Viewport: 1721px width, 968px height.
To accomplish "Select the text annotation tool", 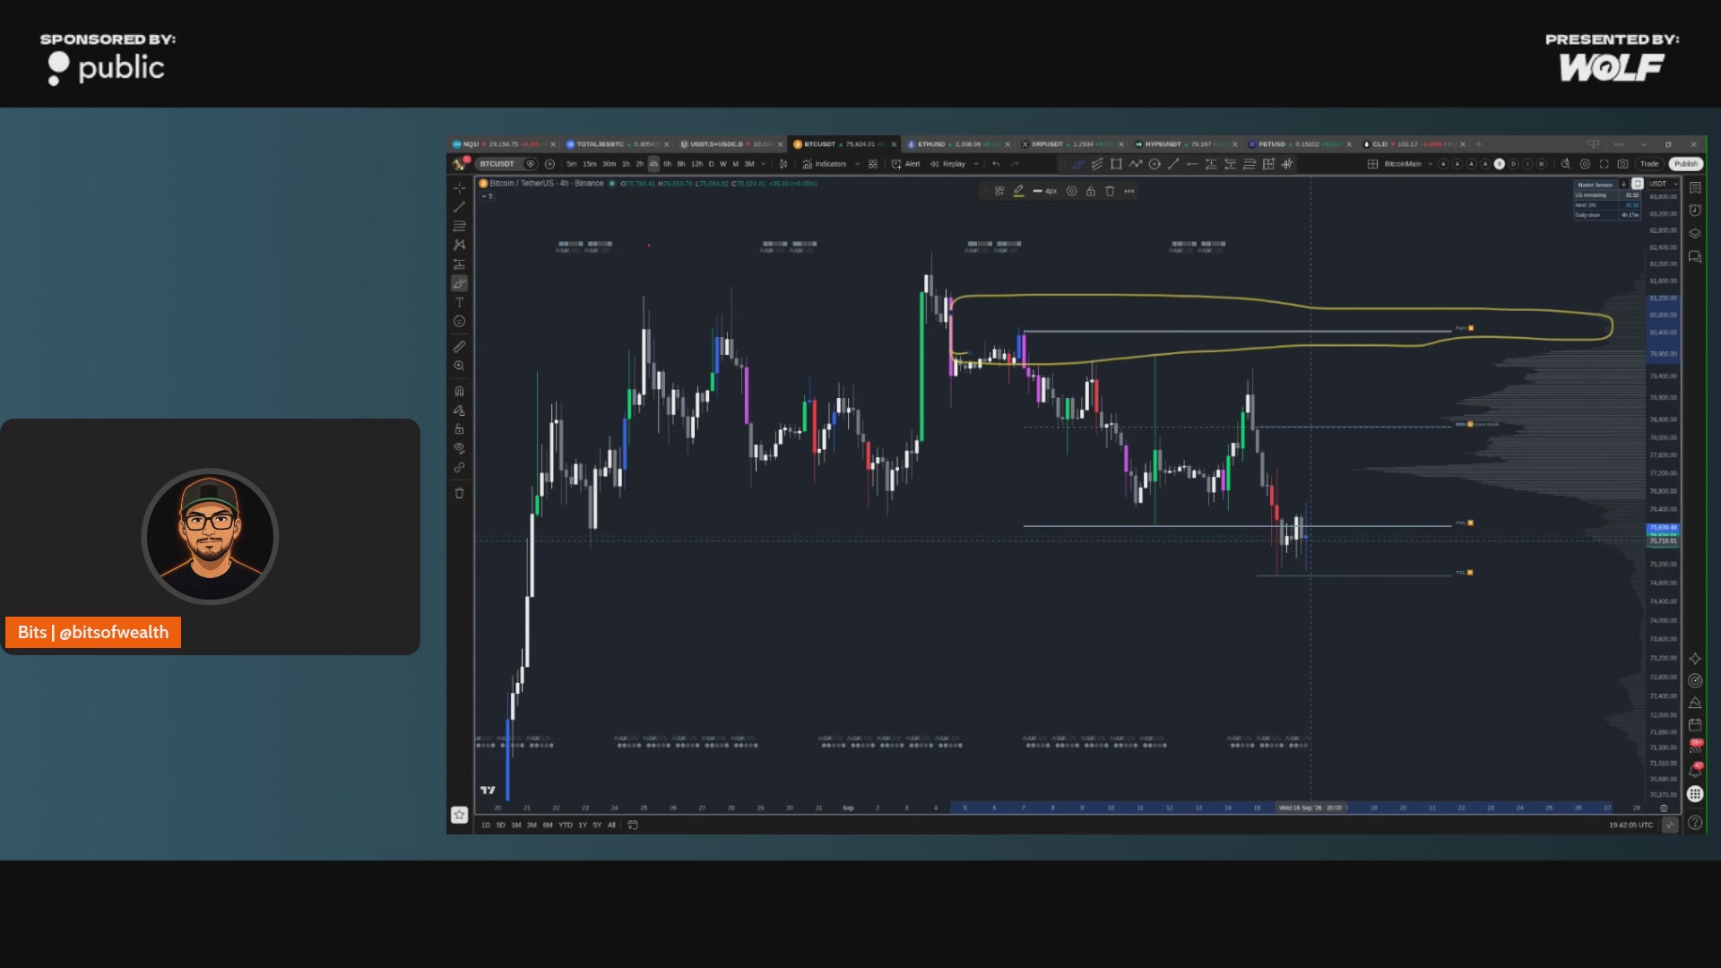I will pyautogui.click(x=459, y=302).
